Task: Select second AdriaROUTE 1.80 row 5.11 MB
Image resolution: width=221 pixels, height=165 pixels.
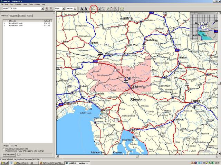Action: (28, 25)
